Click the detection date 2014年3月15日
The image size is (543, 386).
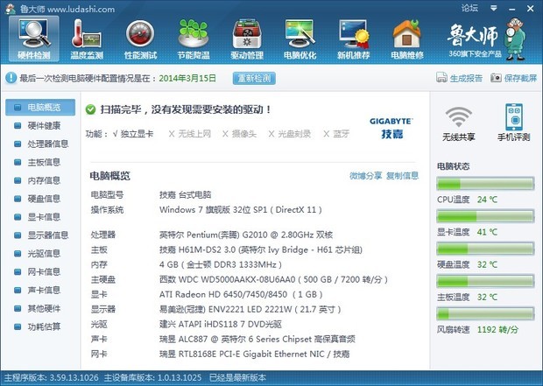coord(187,78)
